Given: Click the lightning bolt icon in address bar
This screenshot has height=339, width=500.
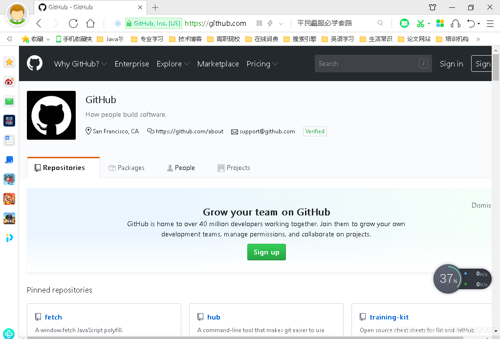Looking at the screenshot, I should [270, 23].
